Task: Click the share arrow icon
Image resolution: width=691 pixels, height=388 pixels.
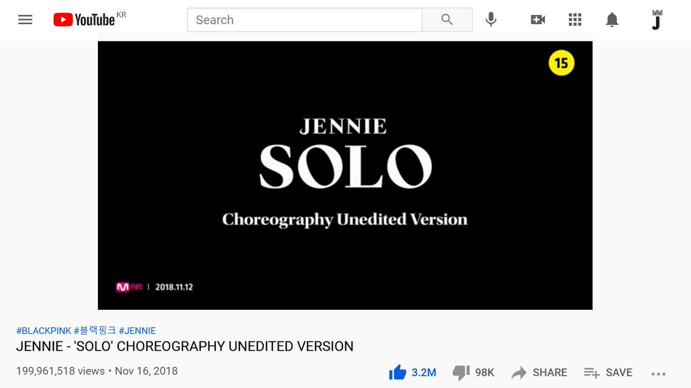Action: (x=519, y=372)
